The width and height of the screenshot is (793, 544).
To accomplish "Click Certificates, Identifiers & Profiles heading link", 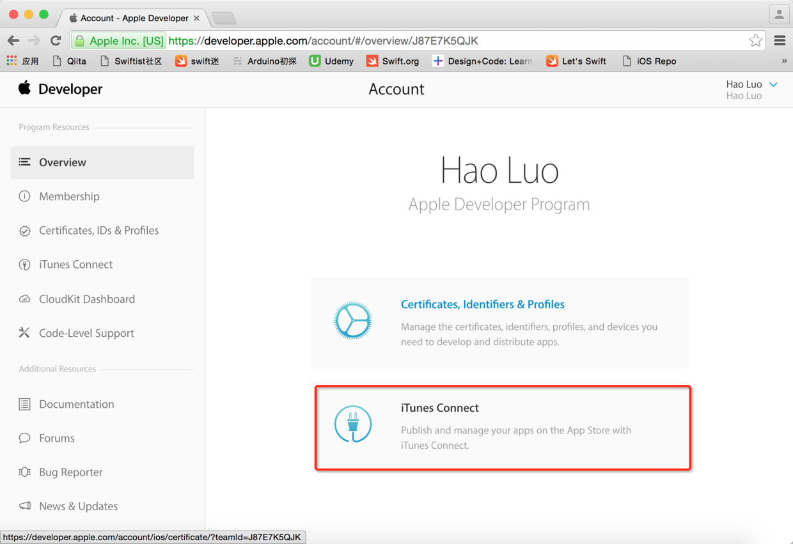I will [483, 304].
